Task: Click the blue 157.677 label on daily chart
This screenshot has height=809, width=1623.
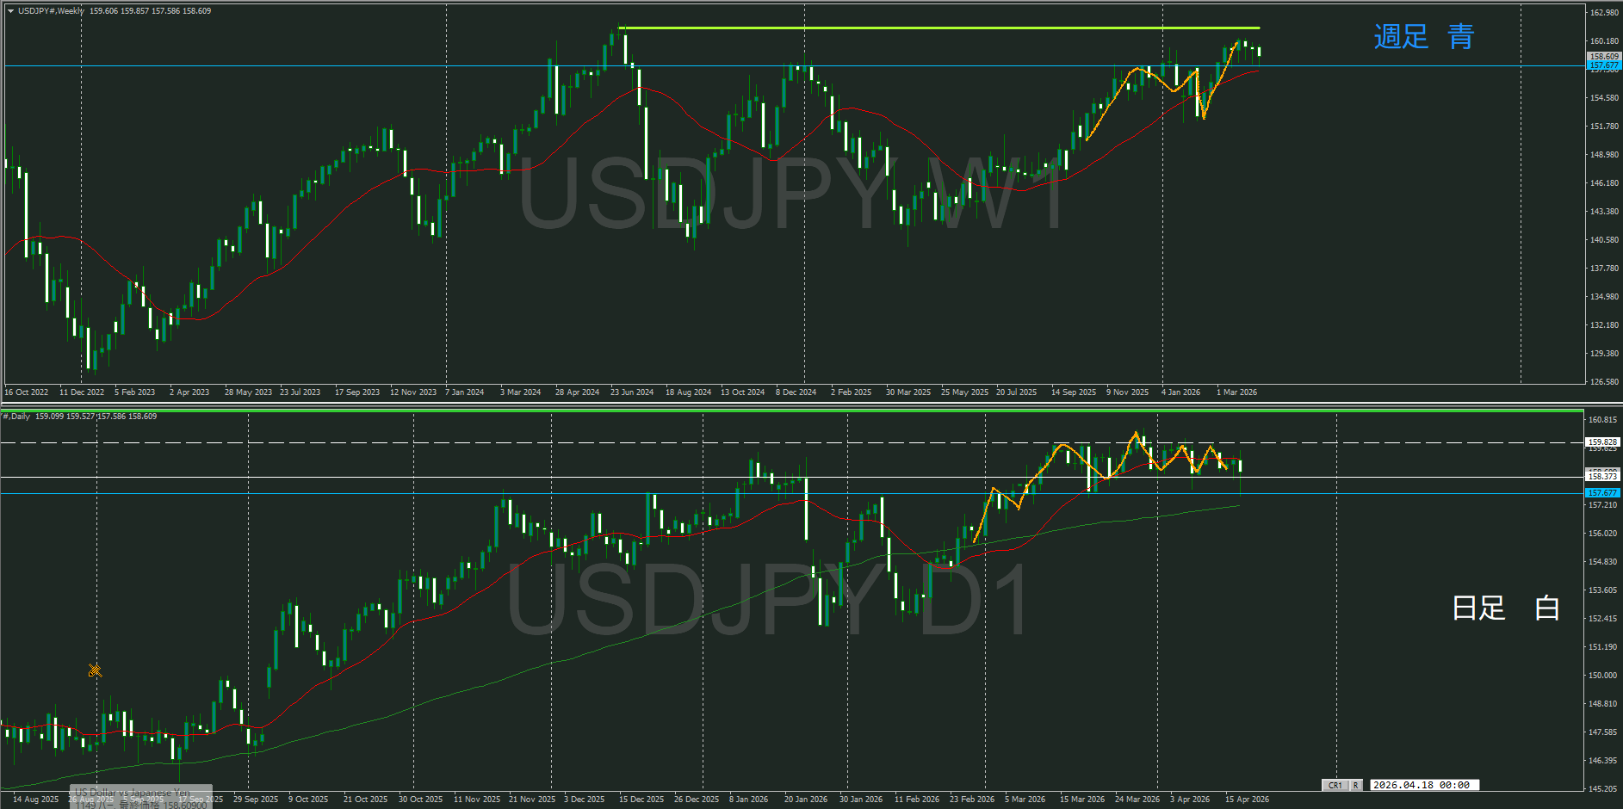Action: pyautogui.click(x=1602, y=493)
